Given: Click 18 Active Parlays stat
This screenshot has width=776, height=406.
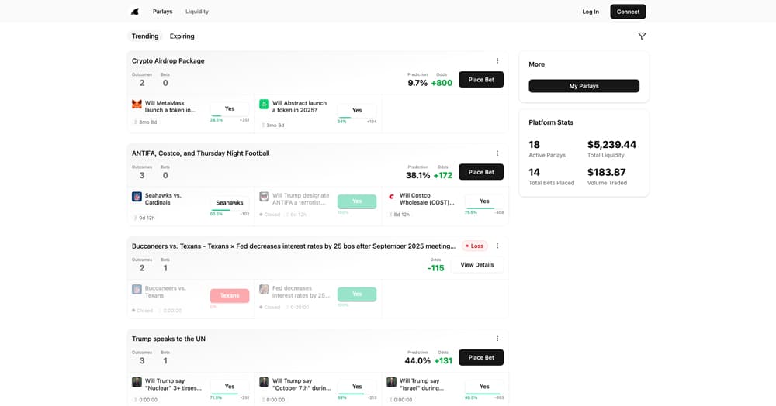Looking at the screenshot, I should click(534, 145).
